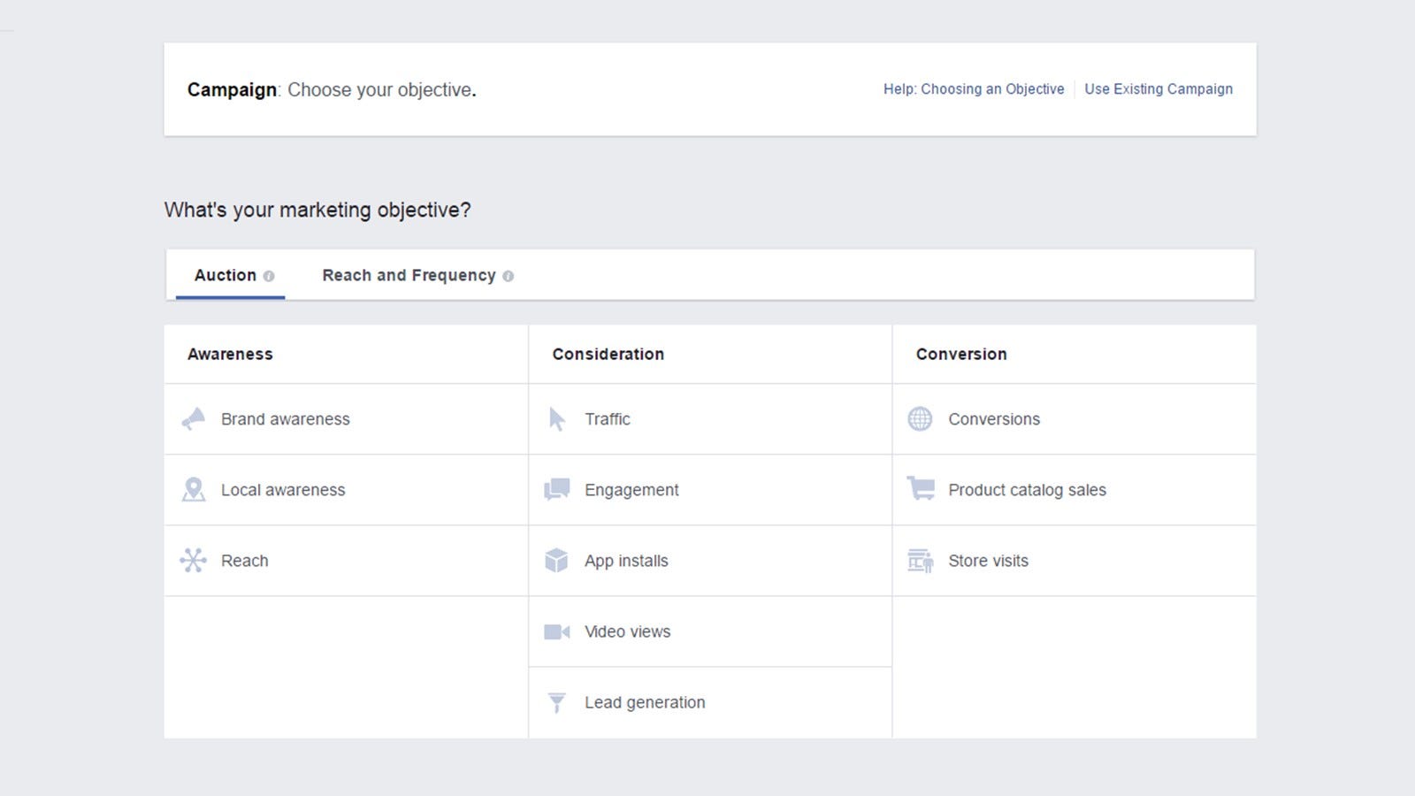Click the Traffic cursor icon
1415x796 pixels.
coord(556,418)
